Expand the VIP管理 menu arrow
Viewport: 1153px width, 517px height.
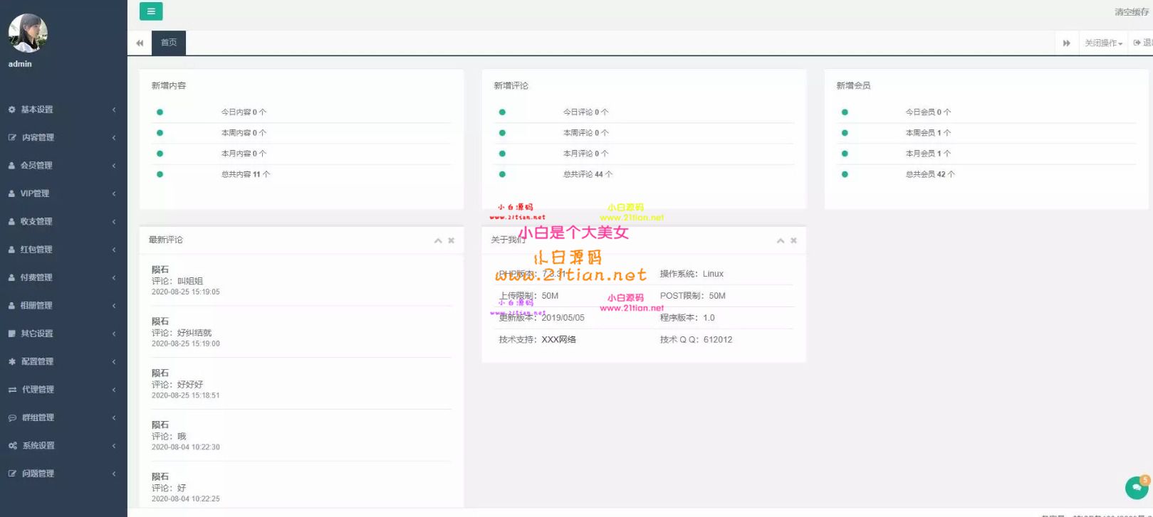[114, 193]
